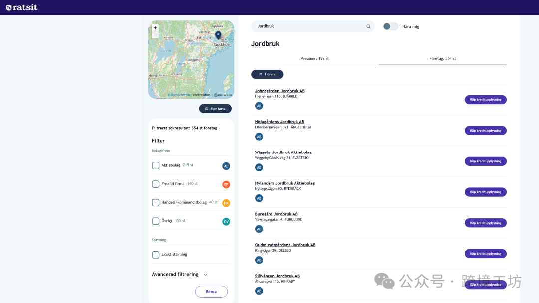Click the yellow HK badge in filter
The width and height of the screenshot is (539, 303).
(226, 203)
